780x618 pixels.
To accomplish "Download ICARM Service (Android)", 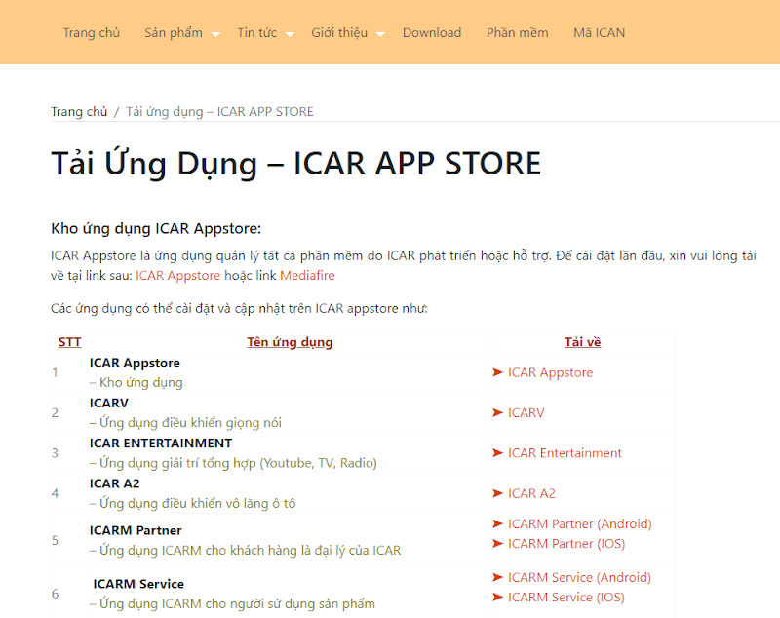I will (579, 577).
